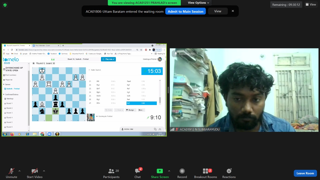This screenshot has height=180, width=320.
Task: Click View in the waiting room notification
Action: coord(218,11)
